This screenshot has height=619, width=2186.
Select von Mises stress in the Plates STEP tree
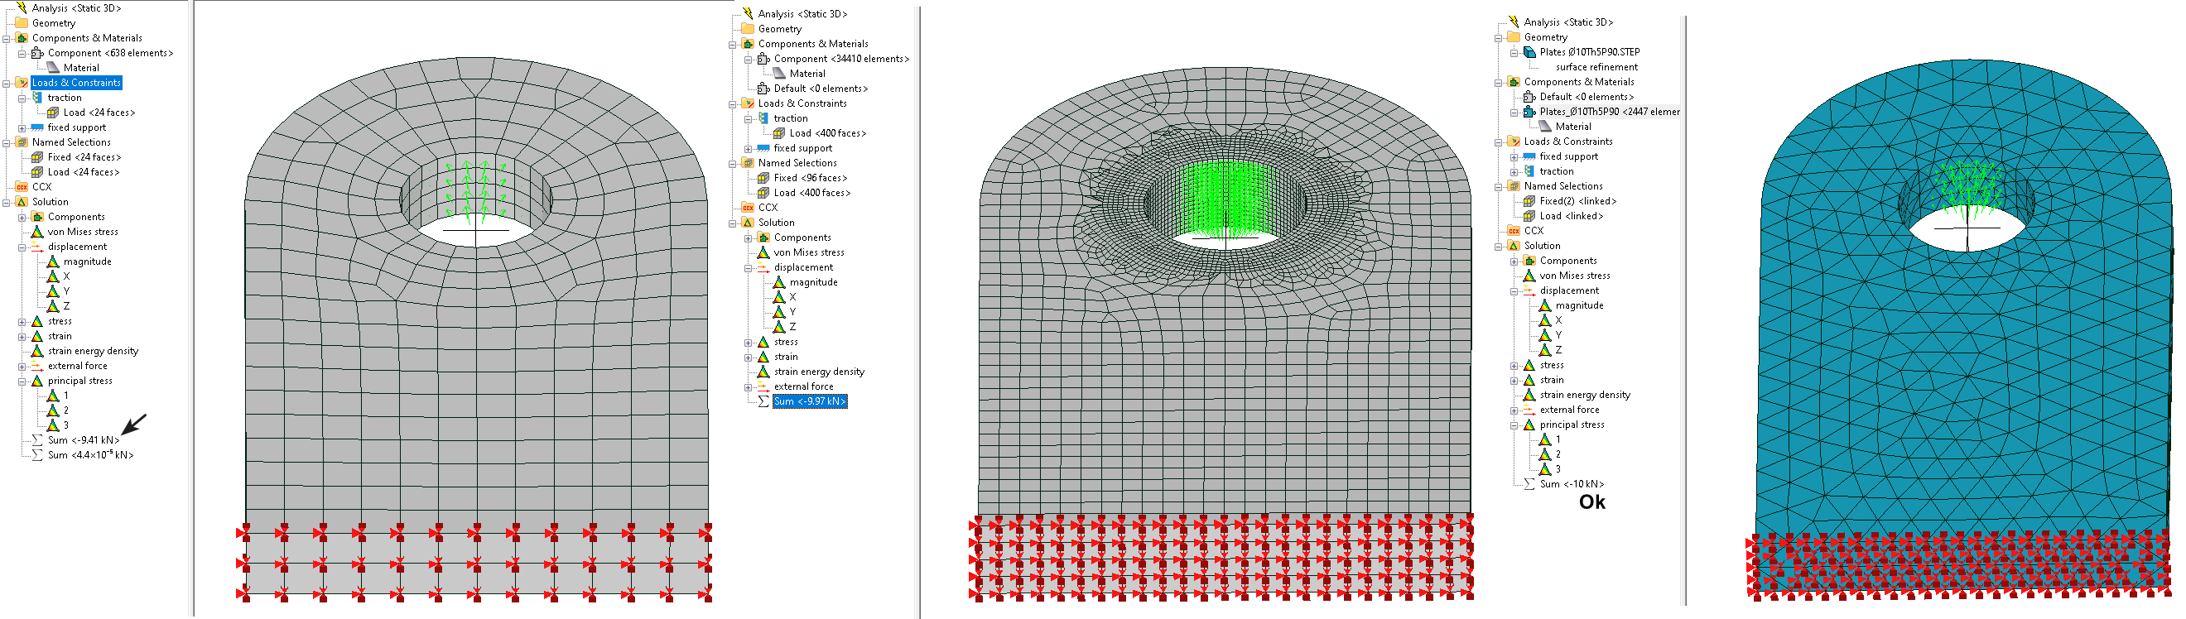click(1574, 276)
